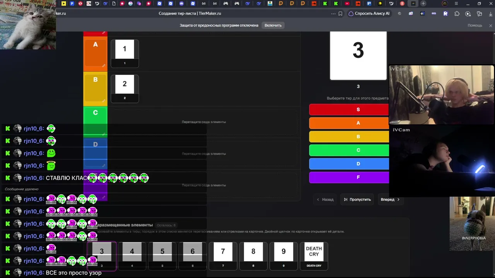Select card 8 in unplaced elements row

[253, 256]
